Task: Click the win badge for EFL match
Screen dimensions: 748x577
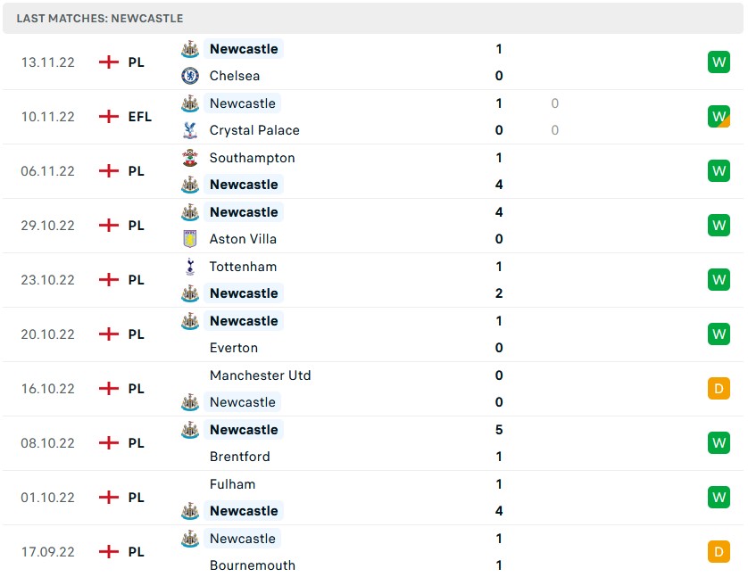Action: (x=719, y=117)
